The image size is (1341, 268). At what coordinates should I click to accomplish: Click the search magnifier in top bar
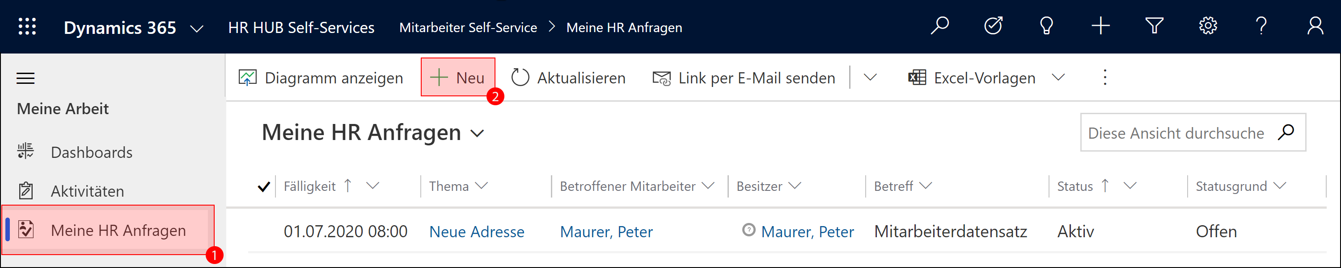tap(939, 25)
